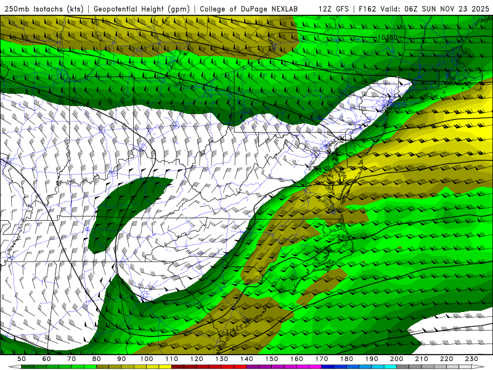493x370 pixels.
Task: Click the '170' value on the colorbar scale
Action: [x=322, y=359]
